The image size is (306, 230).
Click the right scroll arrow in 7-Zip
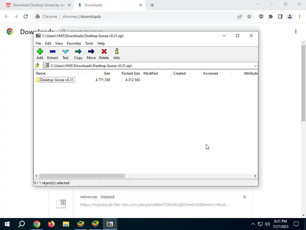(x=255, y=176)
